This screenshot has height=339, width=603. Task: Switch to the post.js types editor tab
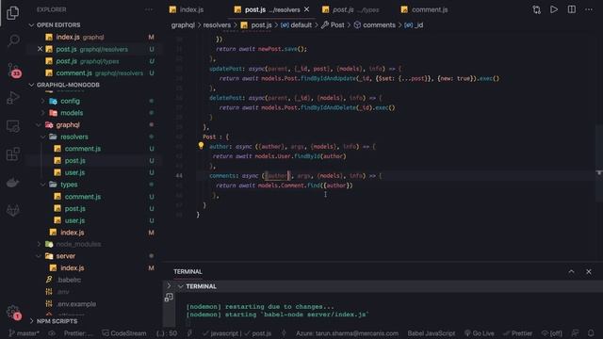(350, 9)
